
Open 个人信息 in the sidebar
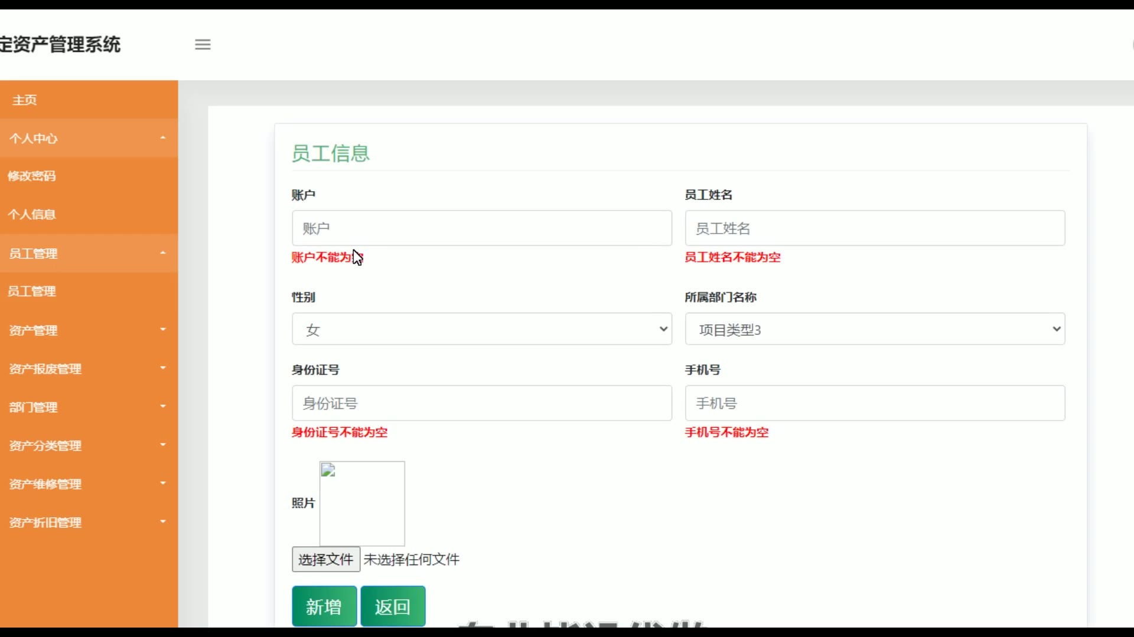pyautogui.click(x=89, y=215)
